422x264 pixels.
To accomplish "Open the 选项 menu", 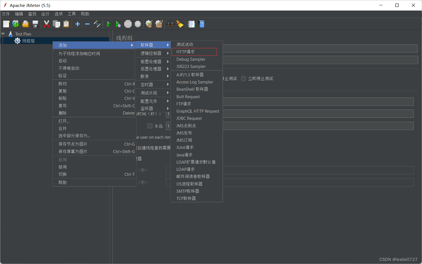I will tap(59, 14).
